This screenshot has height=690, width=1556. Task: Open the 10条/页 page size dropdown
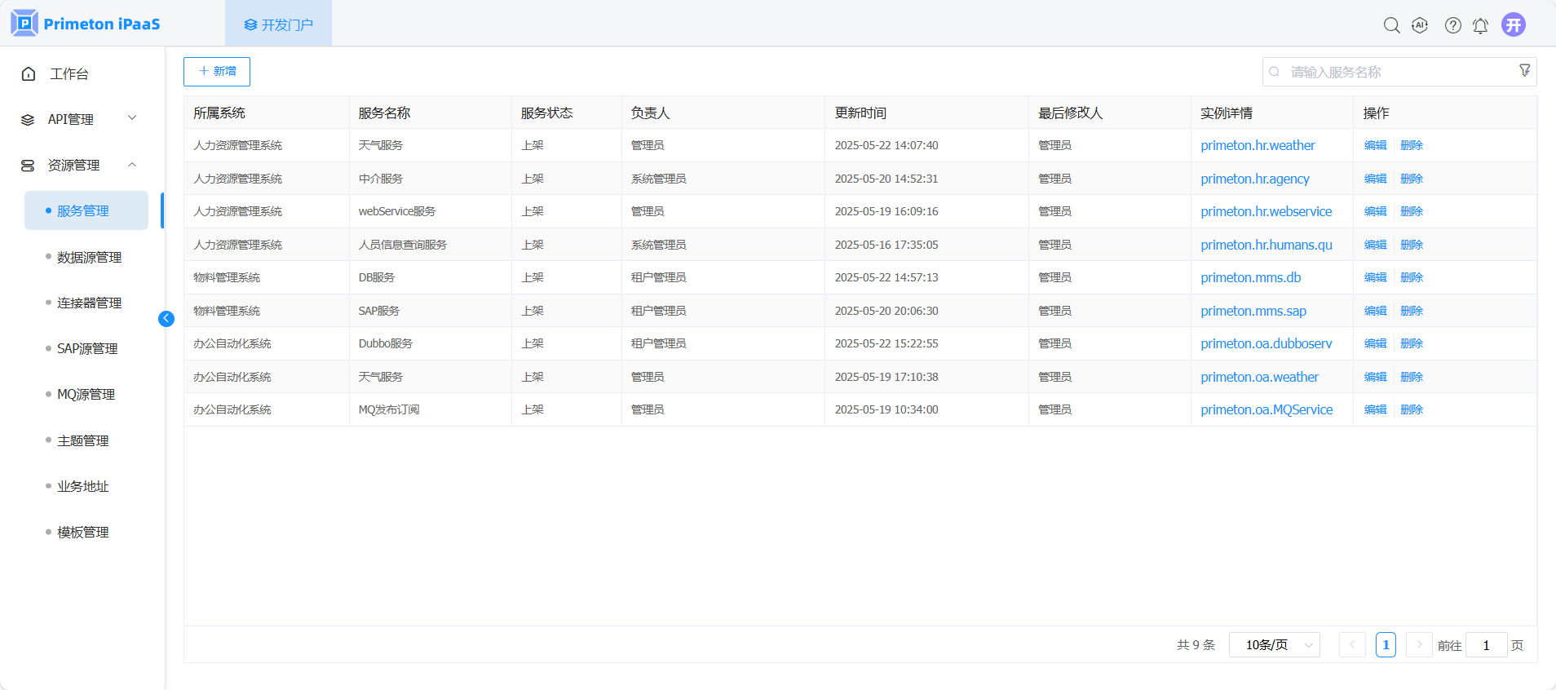pyautogui.click(x=1274, y=645)
